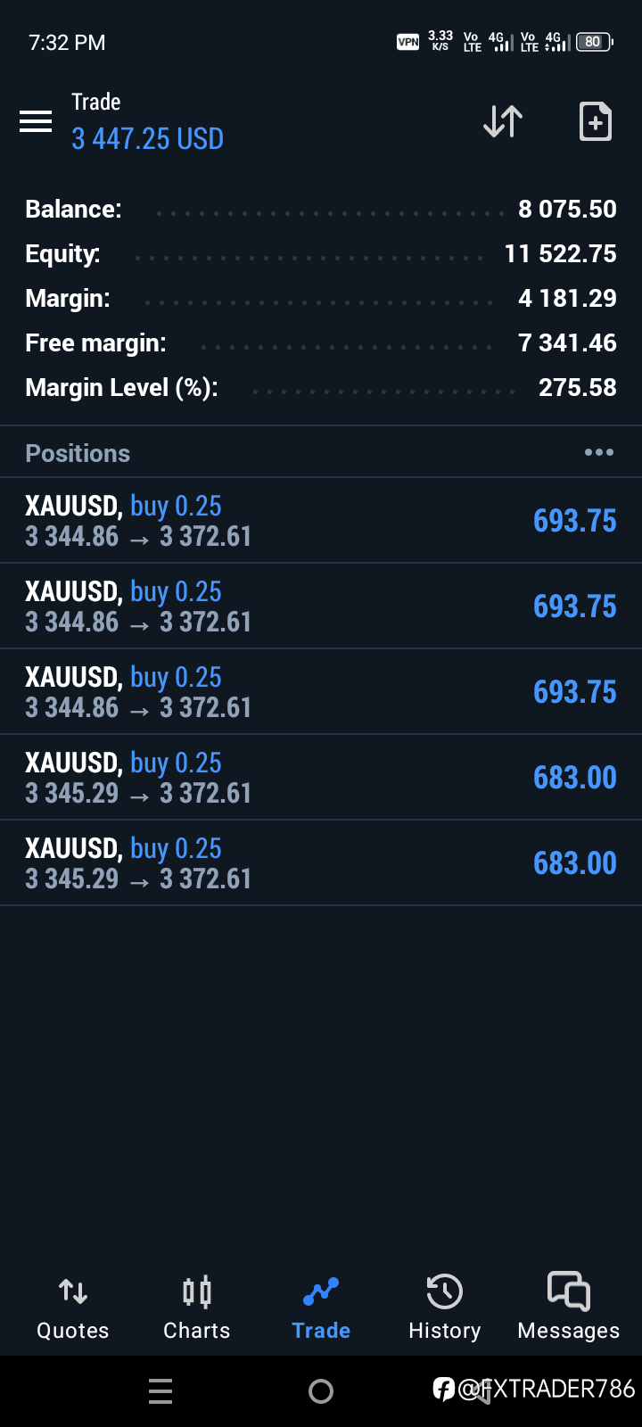642x1427 pixels.
Task: Select the second XAUUSD position row
Action: tap(321, 606)
